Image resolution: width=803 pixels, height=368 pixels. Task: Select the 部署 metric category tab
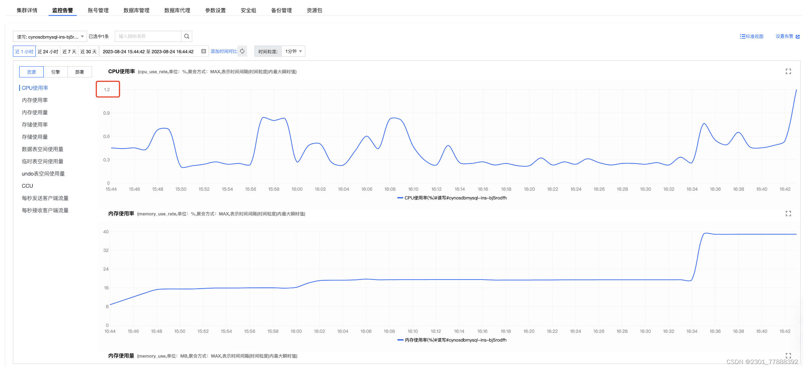tap(80, 72)
